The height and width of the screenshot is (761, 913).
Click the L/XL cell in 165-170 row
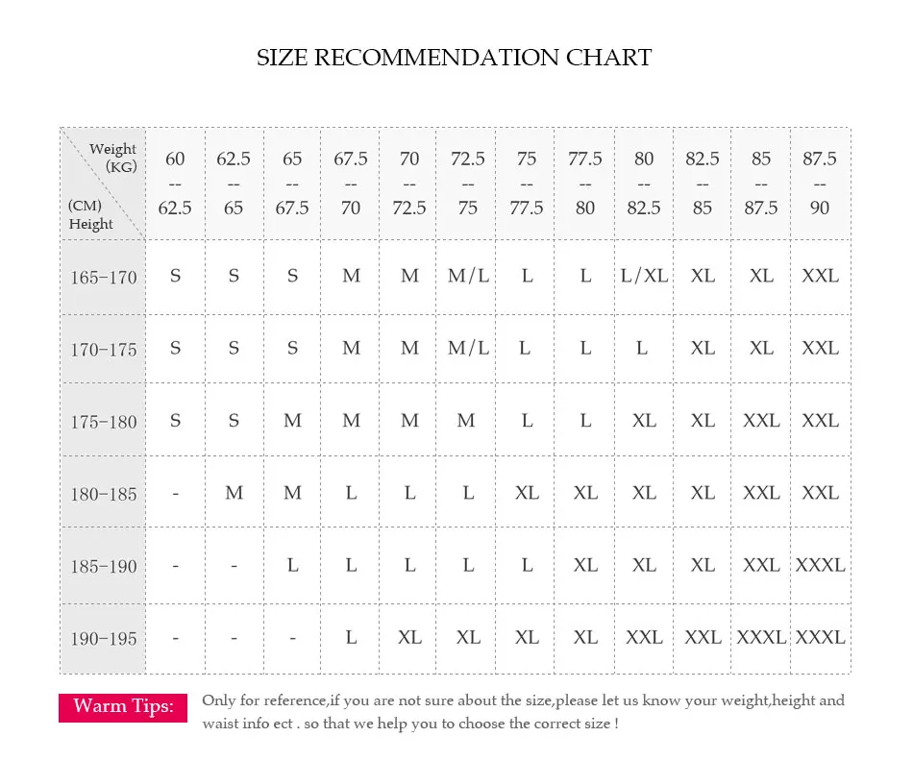click(644, 276)
